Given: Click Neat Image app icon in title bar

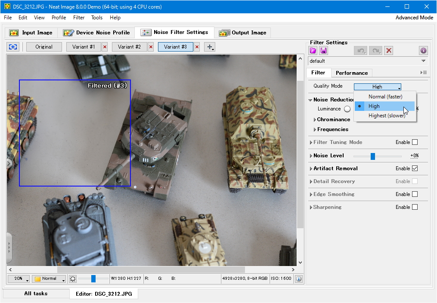Looking at the screenshot, I should [x=7, y=6].
